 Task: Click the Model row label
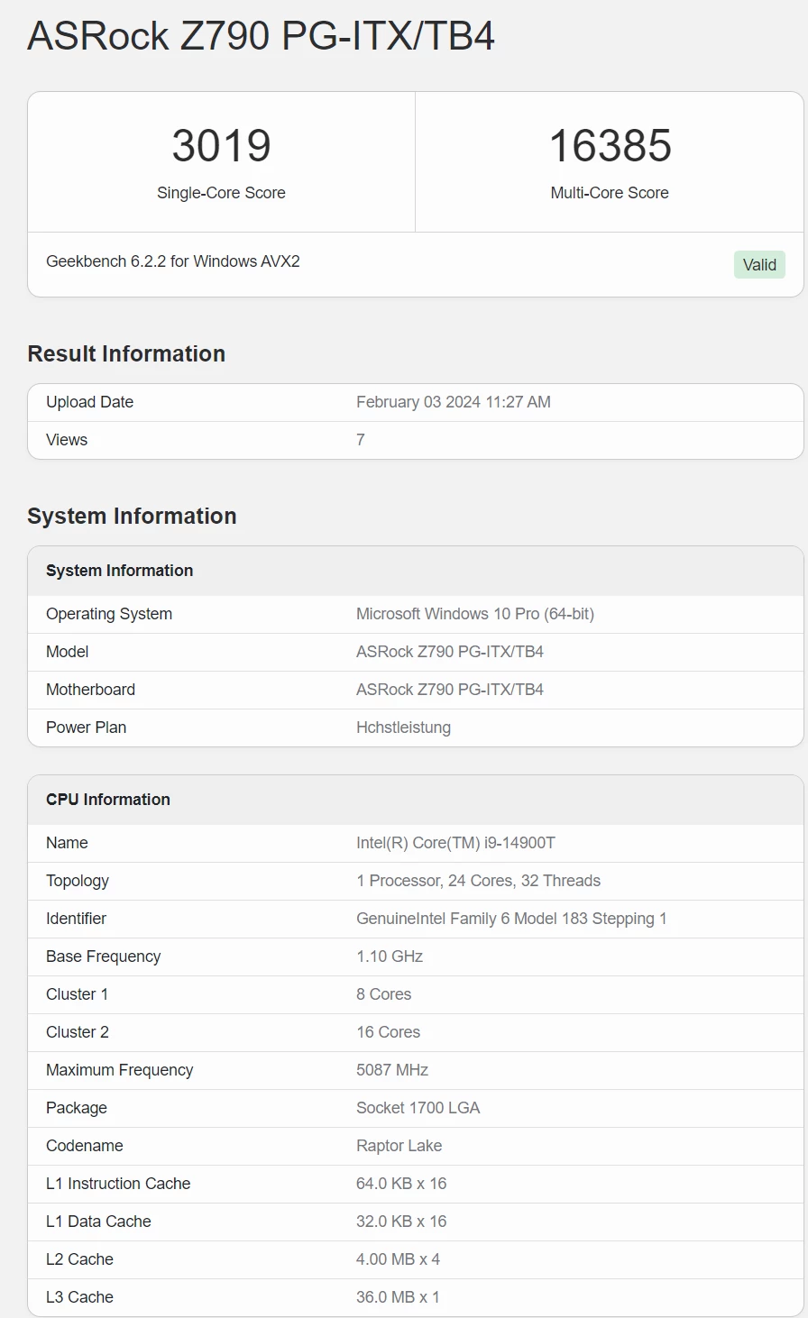(68, 652)
